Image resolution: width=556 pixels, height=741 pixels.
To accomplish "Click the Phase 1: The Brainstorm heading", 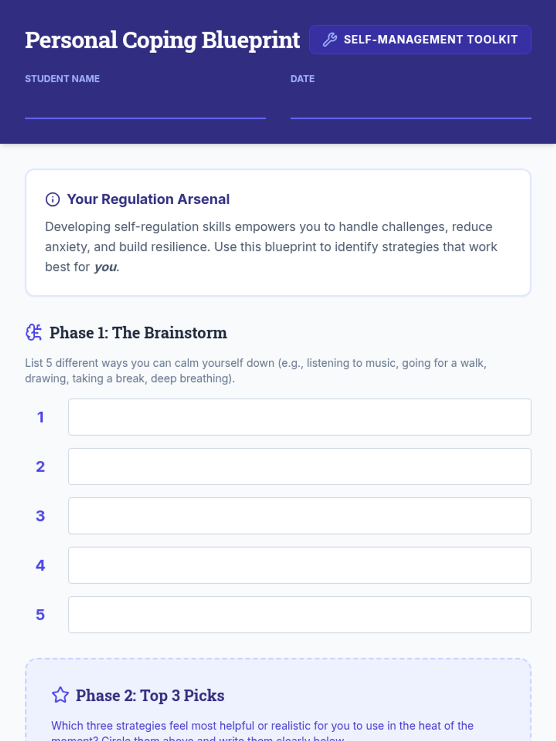I will pos(138,333).
